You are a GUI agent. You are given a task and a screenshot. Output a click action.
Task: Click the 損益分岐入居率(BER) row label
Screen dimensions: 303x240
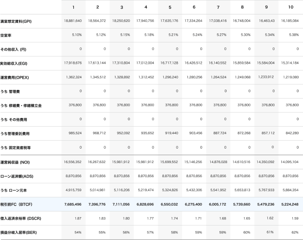coord(18,233)
